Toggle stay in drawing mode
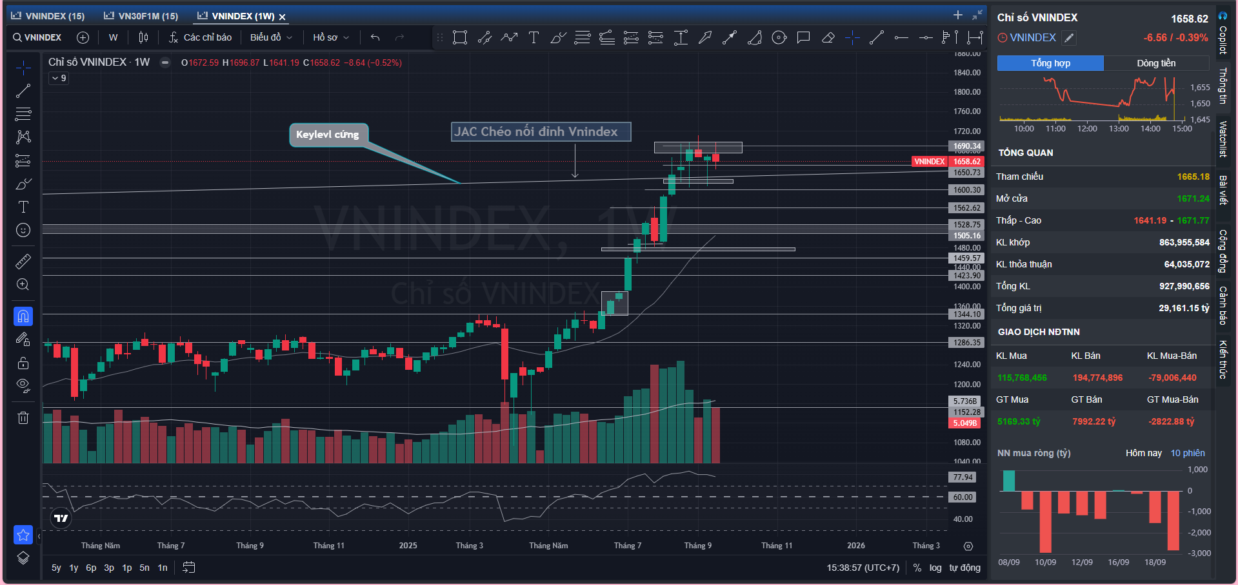Viewport: 1238px width, 585px height. [x=23, y=340]
